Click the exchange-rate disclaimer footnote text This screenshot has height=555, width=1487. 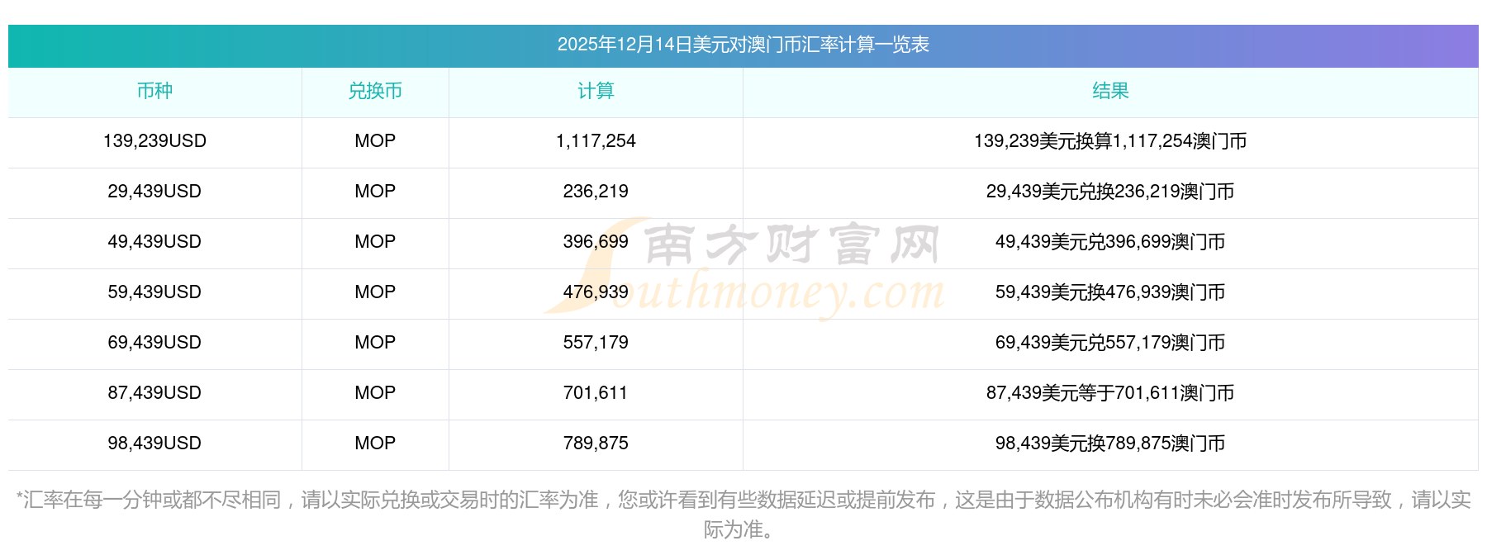[743, 515]
